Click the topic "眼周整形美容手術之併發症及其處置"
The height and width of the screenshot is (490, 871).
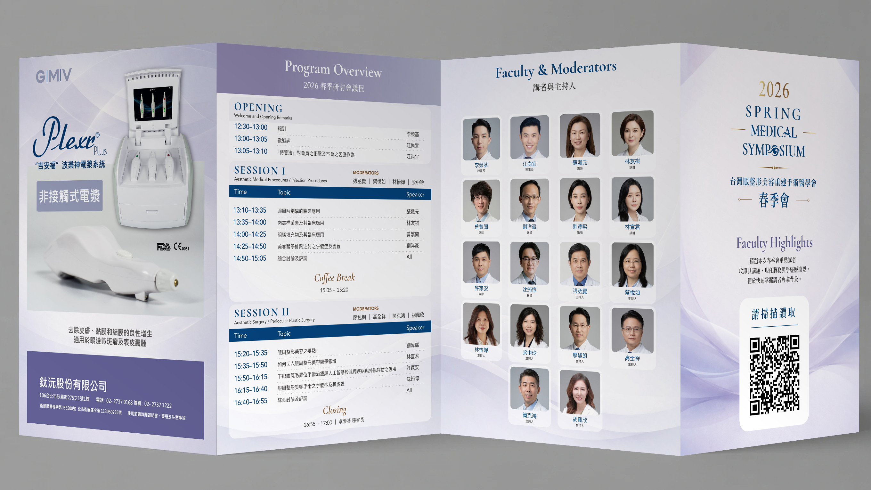tap(311, 386)
